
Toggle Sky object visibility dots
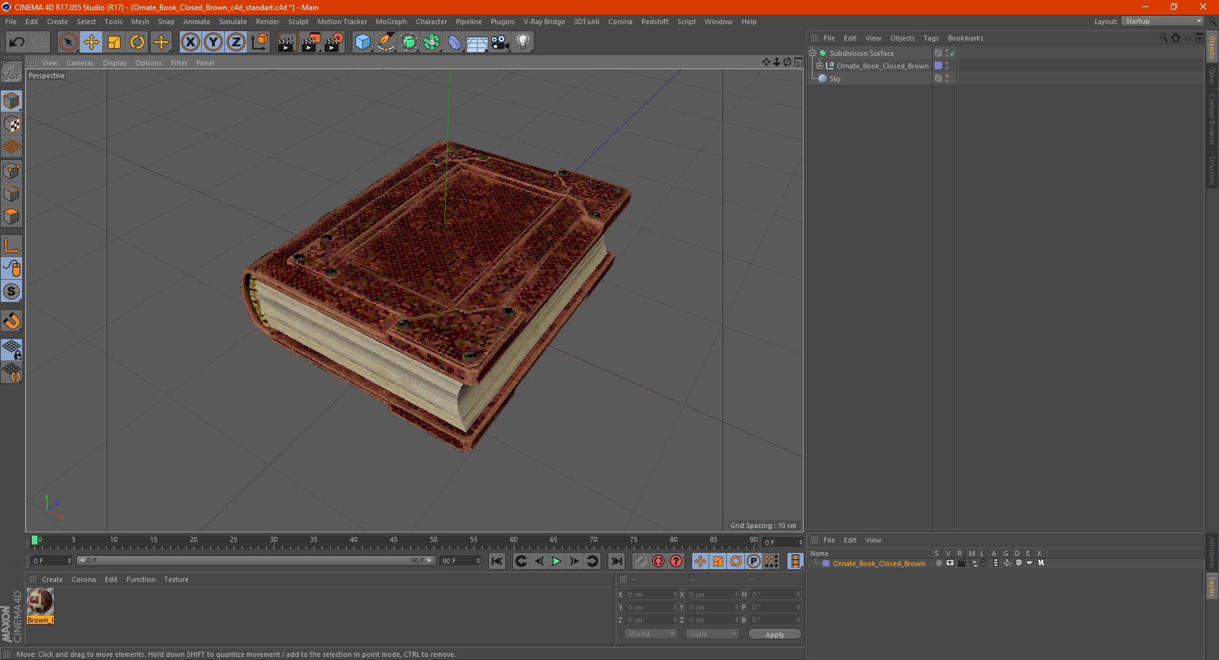coord(947,78)
